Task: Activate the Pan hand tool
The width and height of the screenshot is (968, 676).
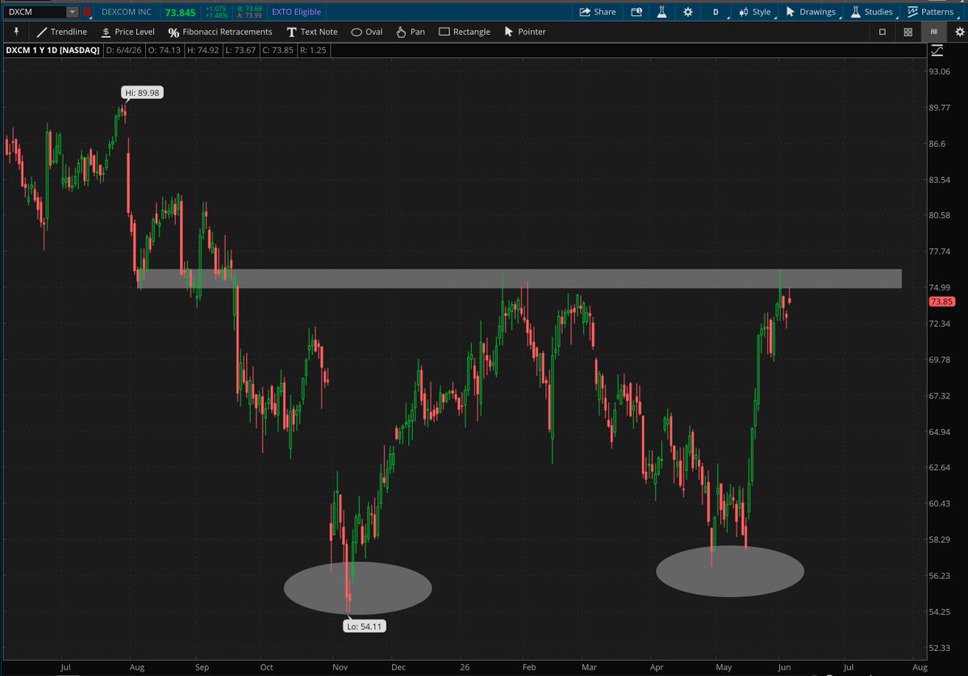Action: tap(410, 31)
